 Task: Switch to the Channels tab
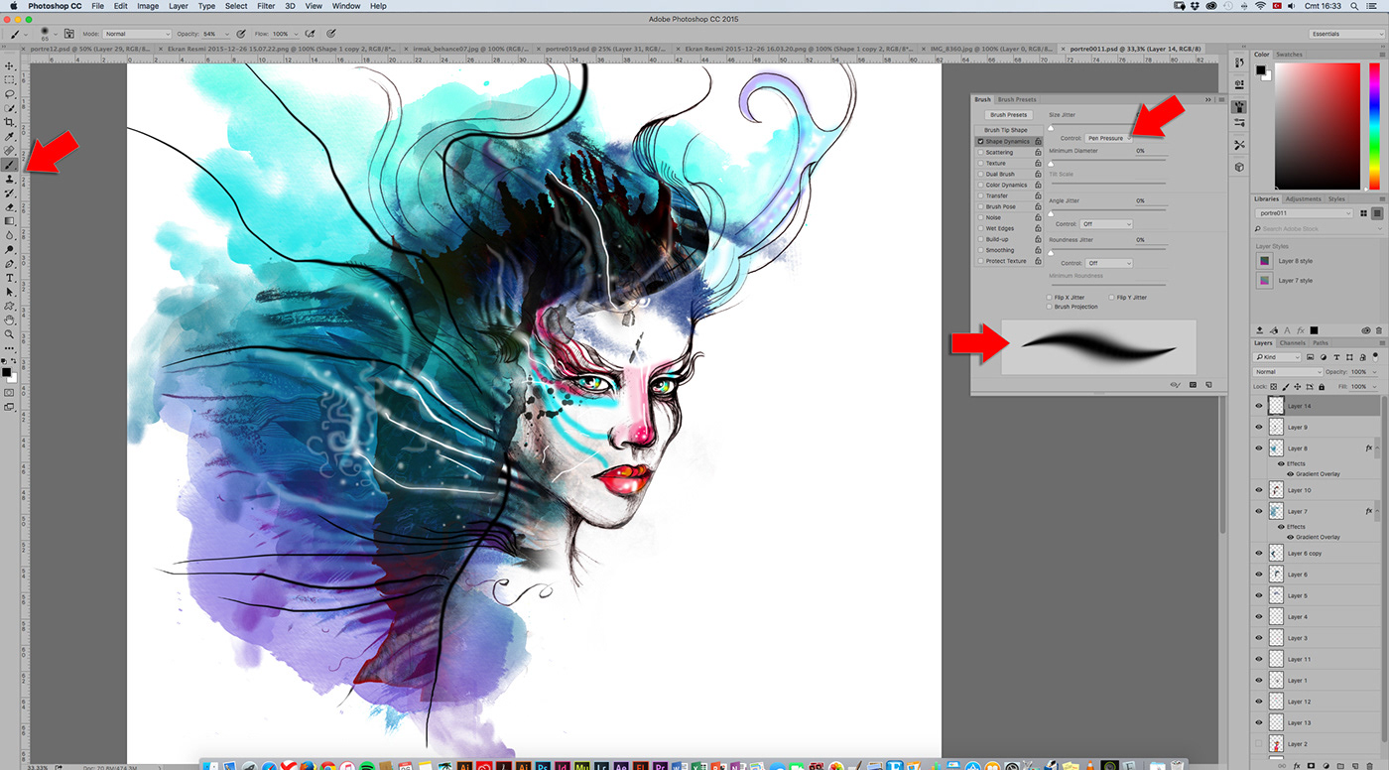(1293, 343)
